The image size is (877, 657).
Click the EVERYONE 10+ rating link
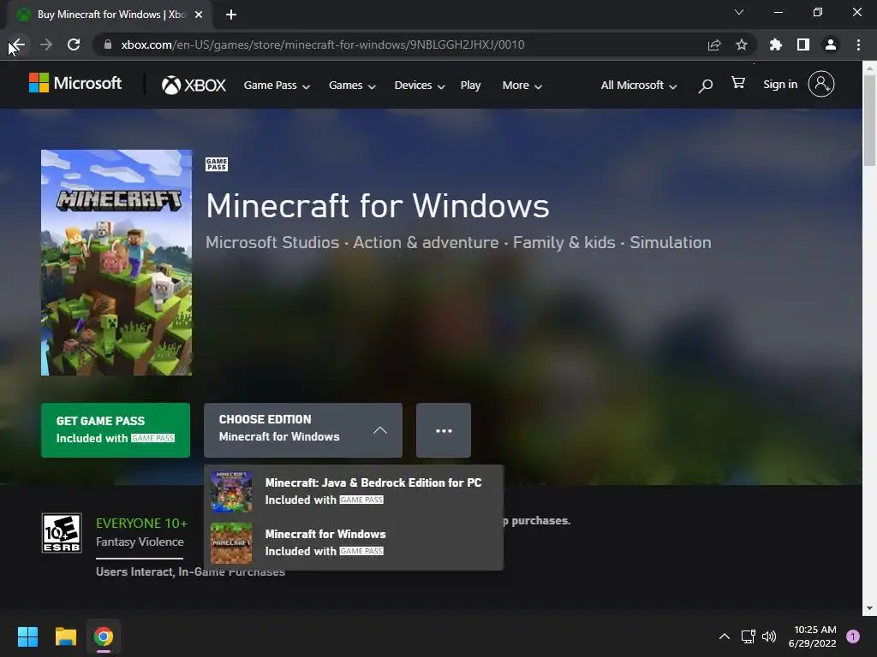click(141, 524)
